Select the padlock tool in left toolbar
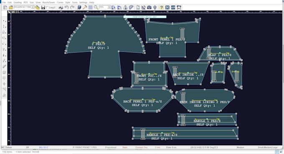 [4, 32]
